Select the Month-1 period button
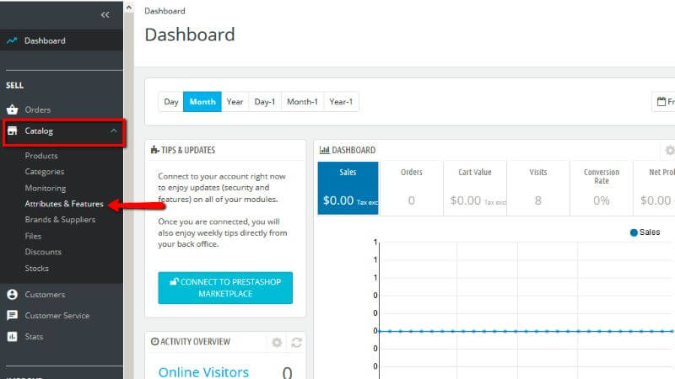This screenshot has width=675, height=379. click(302, 102)
